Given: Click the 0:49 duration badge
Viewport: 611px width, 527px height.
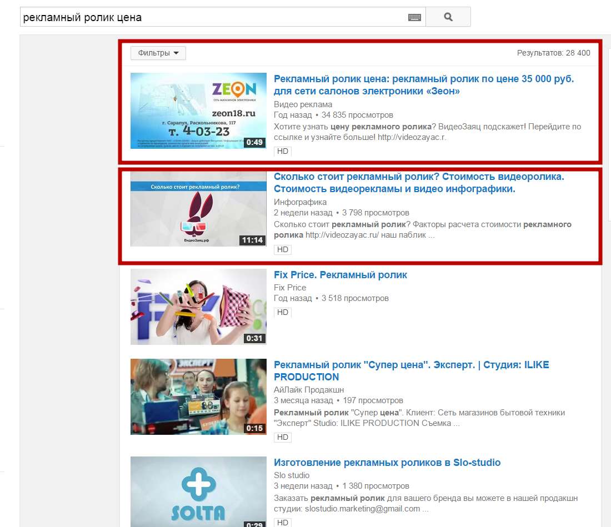Looking at the screenshot, I should pyautogui.click(x=254, y=142).
